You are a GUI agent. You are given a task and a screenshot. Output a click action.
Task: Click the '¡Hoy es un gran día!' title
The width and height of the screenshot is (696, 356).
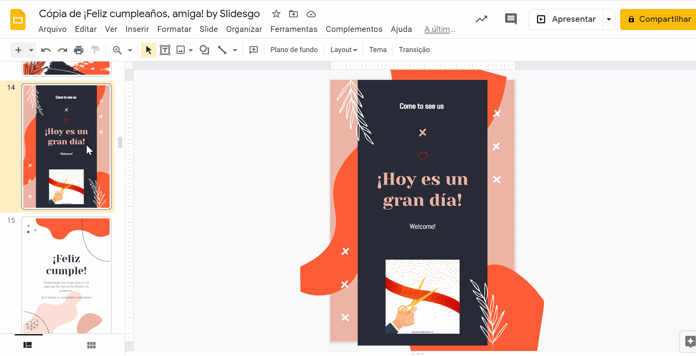pos(423,189)
